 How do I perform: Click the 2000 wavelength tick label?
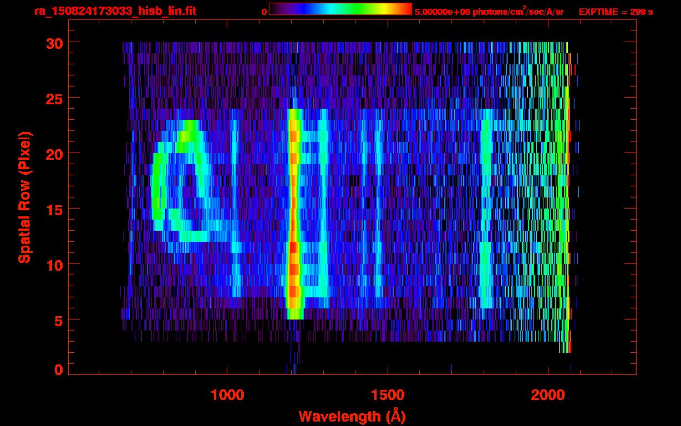point(548,395)
